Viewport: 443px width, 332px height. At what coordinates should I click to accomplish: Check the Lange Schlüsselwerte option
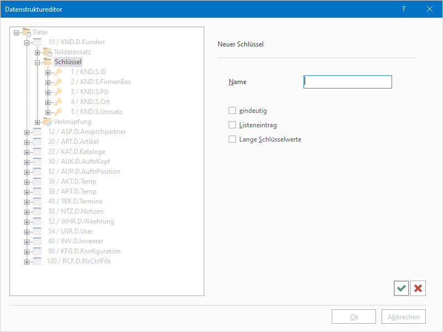233,139
